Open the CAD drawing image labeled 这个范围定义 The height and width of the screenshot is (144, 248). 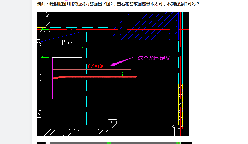pyautogui.click(x=113, y=74)
